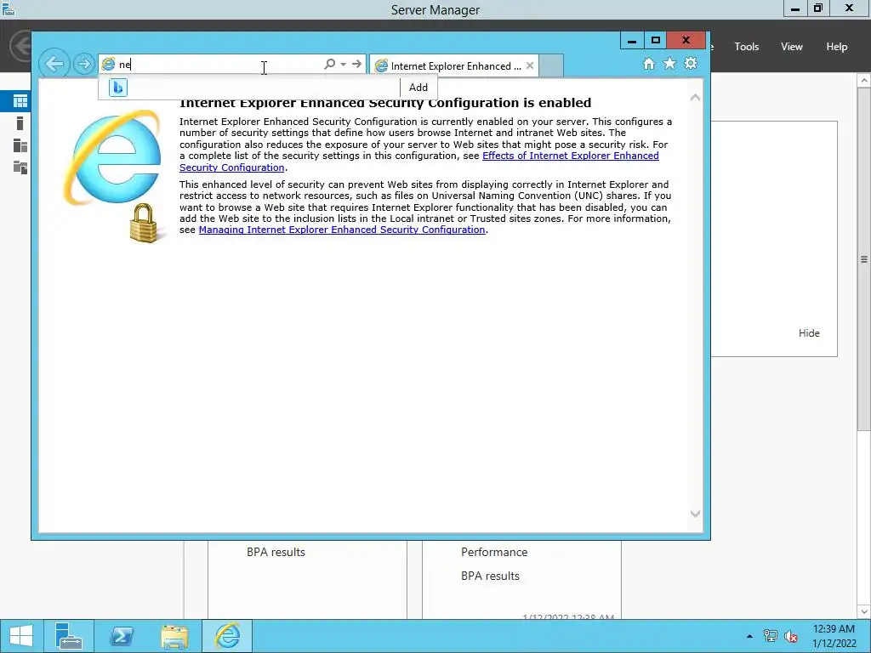Click the page scroll up arrow in IE

click(x=695, y=98)
